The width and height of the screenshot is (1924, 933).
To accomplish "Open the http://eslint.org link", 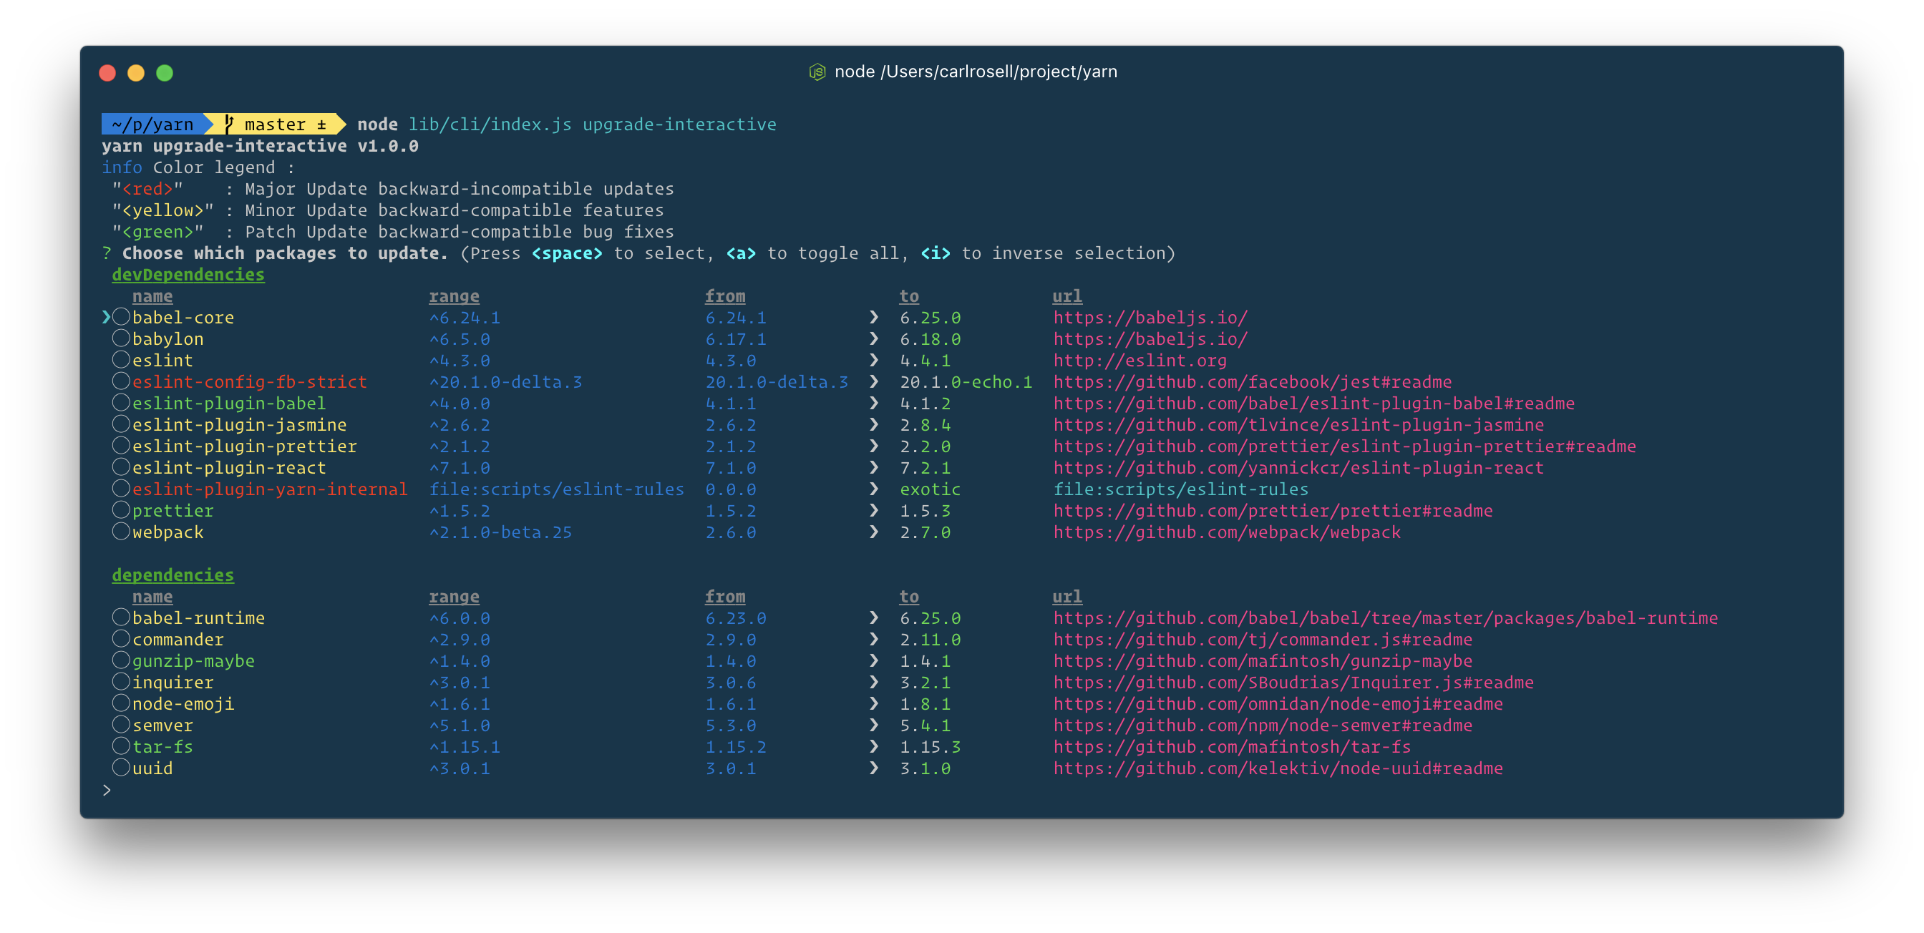I will pos(1140,361).
